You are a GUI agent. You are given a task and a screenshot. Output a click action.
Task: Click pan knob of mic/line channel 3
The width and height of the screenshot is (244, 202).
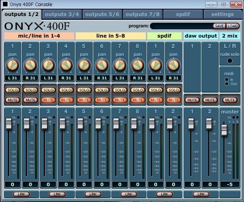[48, 65]
